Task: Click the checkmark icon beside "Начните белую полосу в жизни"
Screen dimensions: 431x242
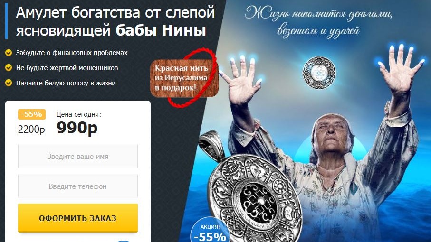Action: point(9,83)
